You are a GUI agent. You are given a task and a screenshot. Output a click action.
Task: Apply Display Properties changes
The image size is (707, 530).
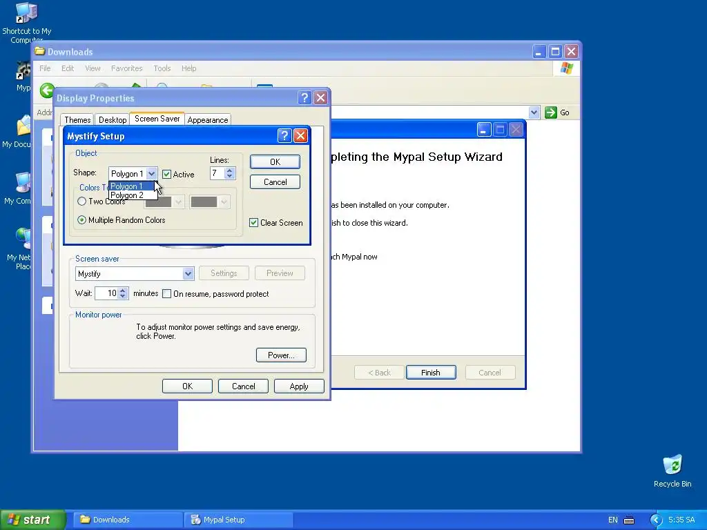(x=299, y=386)
